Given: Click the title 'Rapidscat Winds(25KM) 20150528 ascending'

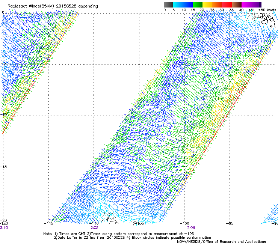Looking at the screenshot, I should [53, 6].
